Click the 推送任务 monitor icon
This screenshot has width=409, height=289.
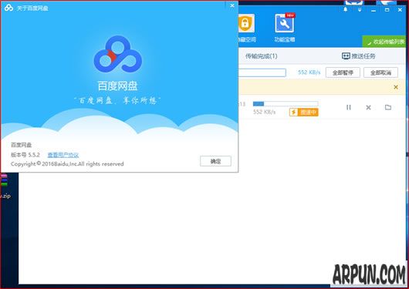click(346, 56)
